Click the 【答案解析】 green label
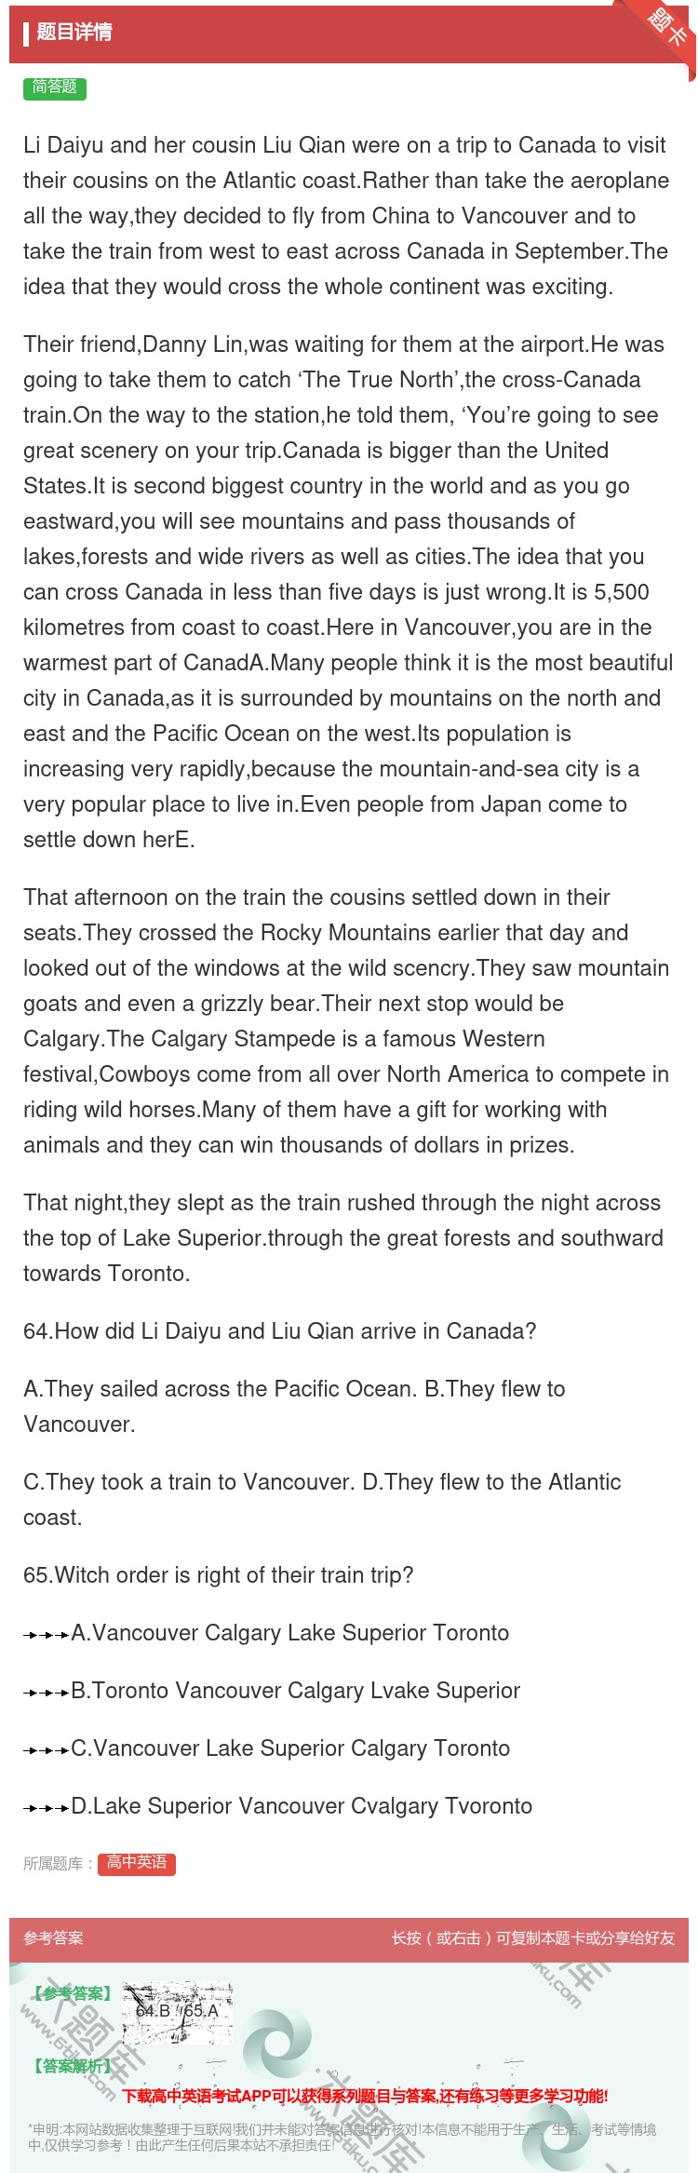The image size is (698, 2173). (73, 2066)
